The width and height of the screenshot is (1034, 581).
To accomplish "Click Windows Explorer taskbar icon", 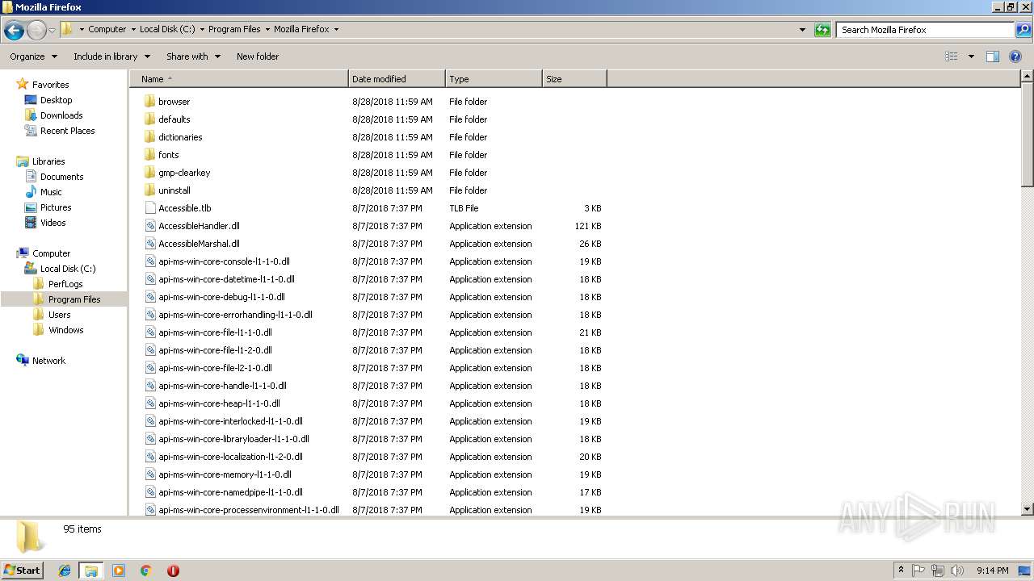I will (91, 571).
